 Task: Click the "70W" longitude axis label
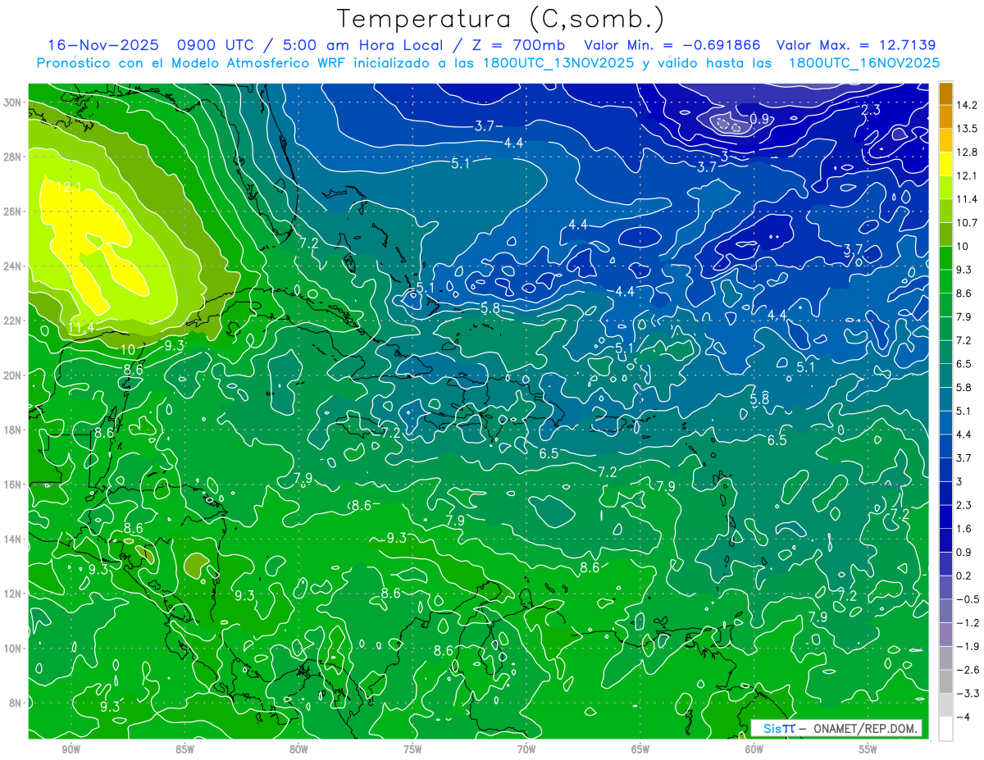(526, 749)
